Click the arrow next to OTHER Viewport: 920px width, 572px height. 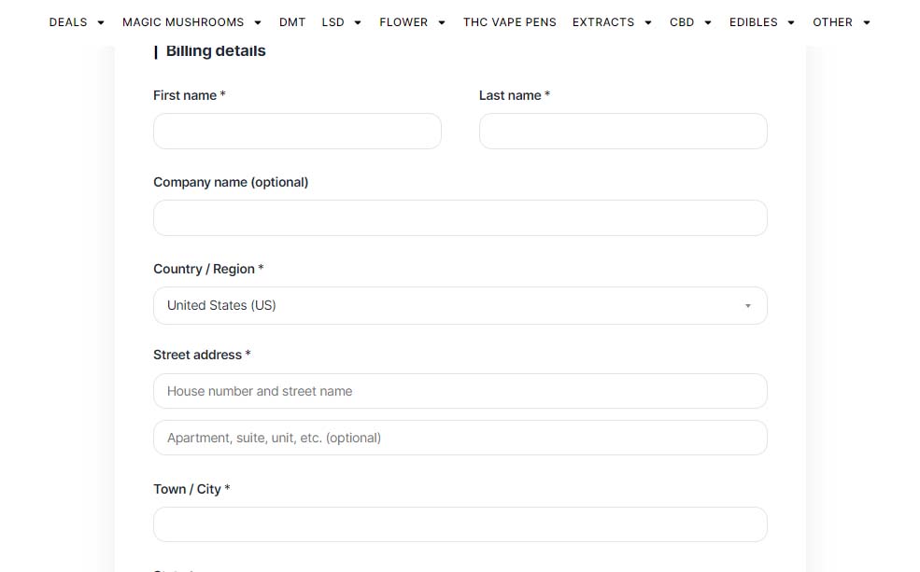867,22
